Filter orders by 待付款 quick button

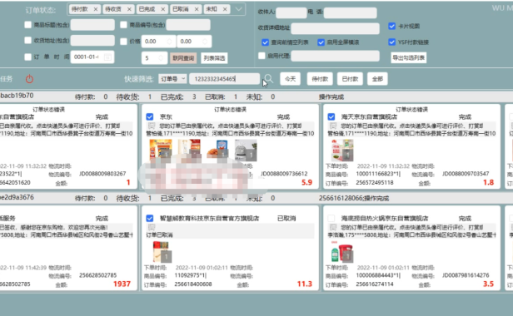pyautogui.click(x=320, y=79)
